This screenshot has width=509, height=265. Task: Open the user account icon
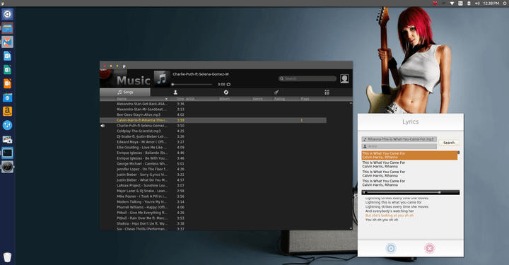coord(344,78)
